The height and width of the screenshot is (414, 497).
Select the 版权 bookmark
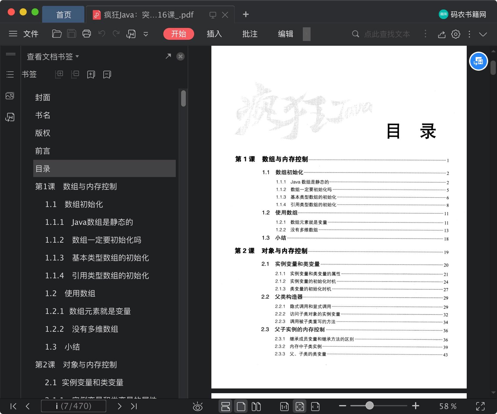pos(43,133)
